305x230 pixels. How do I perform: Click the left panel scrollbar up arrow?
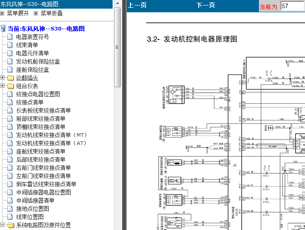pyautogui.click(x=118, y=3)
